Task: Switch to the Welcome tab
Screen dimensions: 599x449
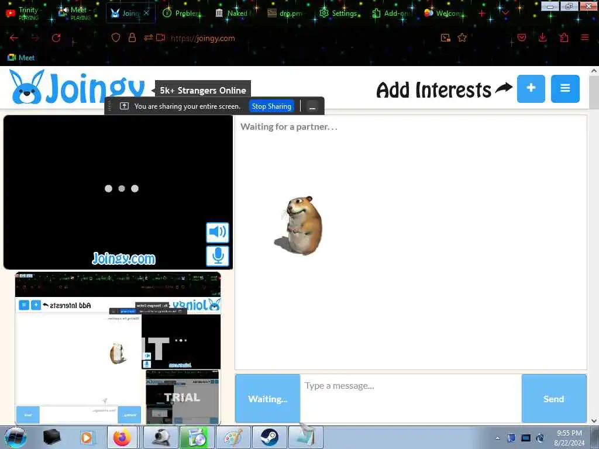Action: (443, 13)
